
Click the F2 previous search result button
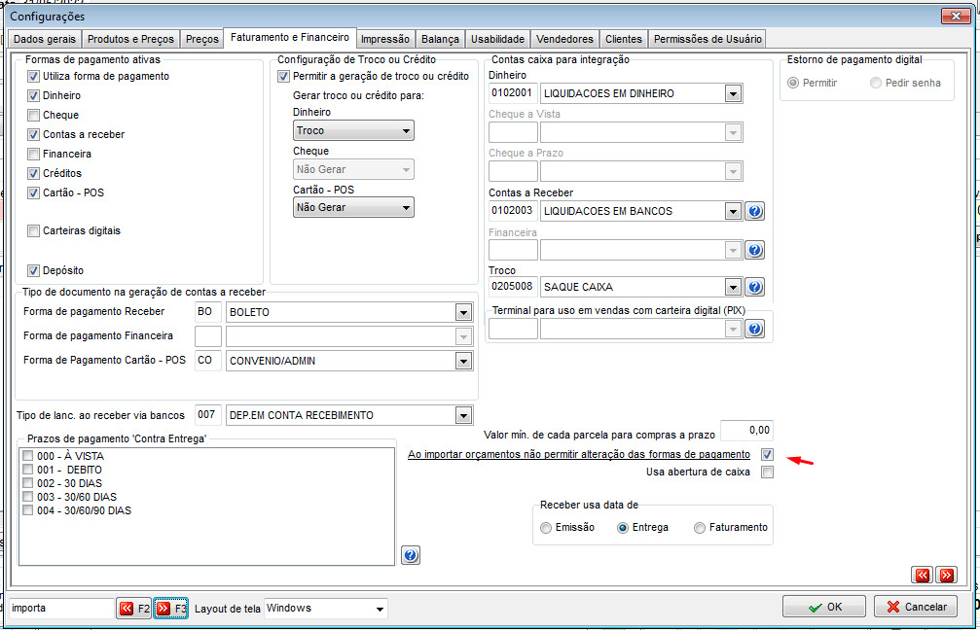click(x=133, y=609)
